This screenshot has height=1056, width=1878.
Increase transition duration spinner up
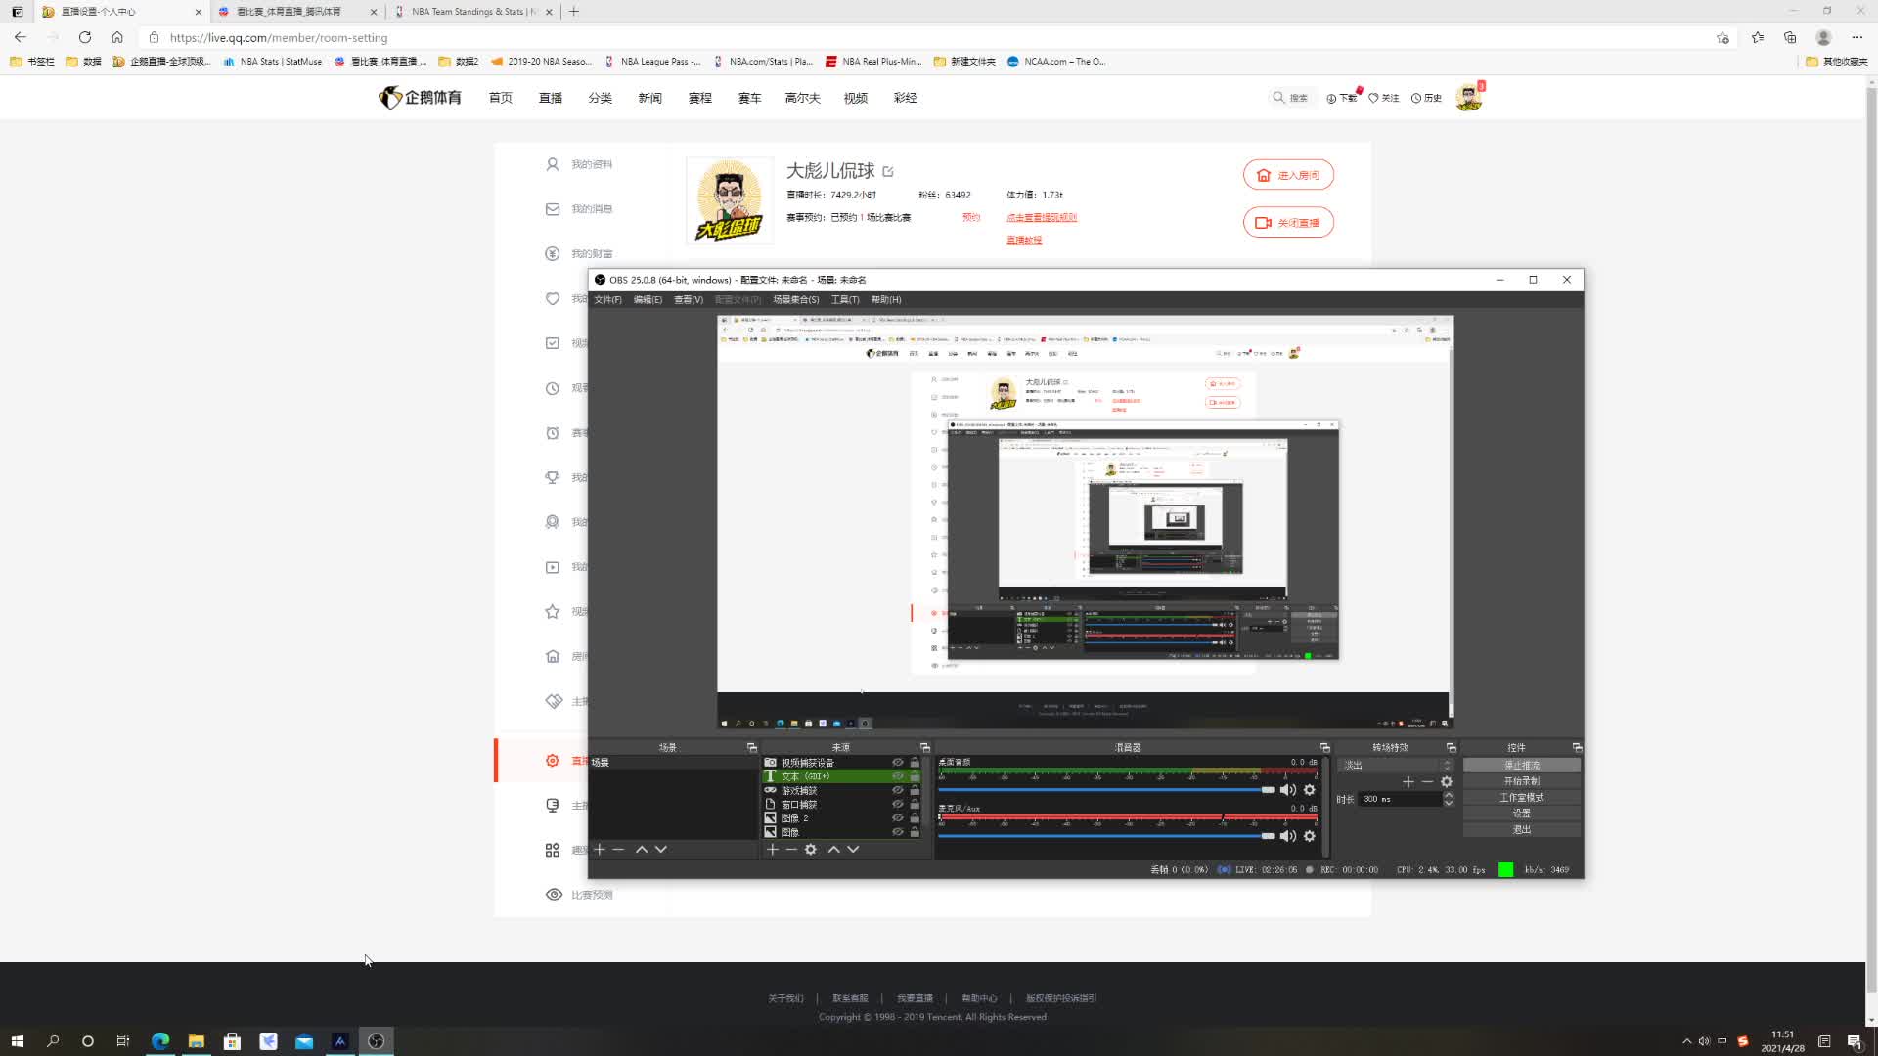(1449, 795)
